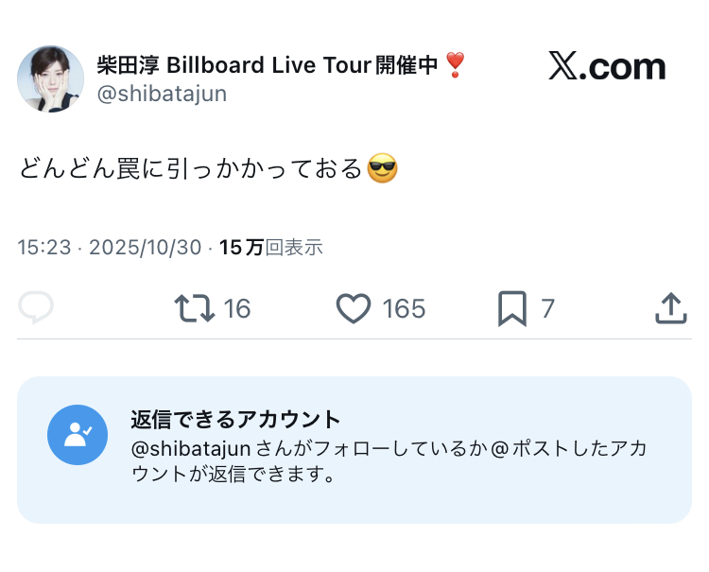Image resolution: width=709 pixels, height=572 pixels.
Task: Click the repost count 16
Action: (237, 308)
